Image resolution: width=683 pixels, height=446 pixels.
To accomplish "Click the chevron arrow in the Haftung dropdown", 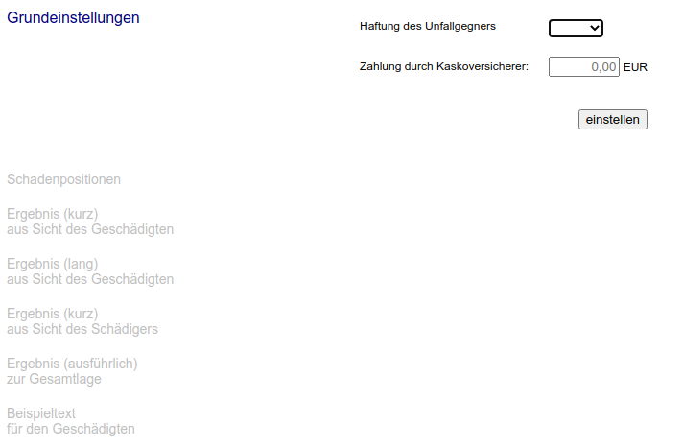I will click(x=594, y=28).
